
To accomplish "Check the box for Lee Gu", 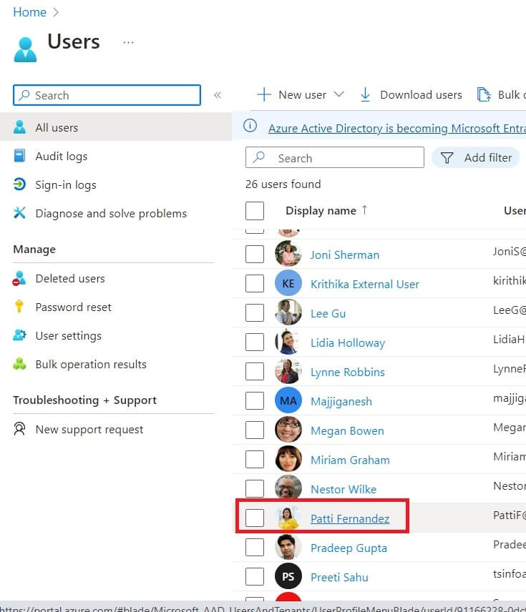I will coord(255,312).
